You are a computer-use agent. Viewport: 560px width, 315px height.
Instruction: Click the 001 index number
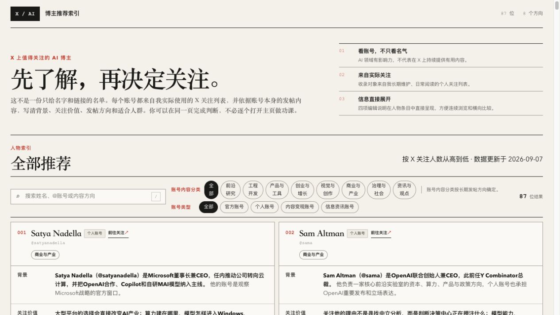coord(22,233)
